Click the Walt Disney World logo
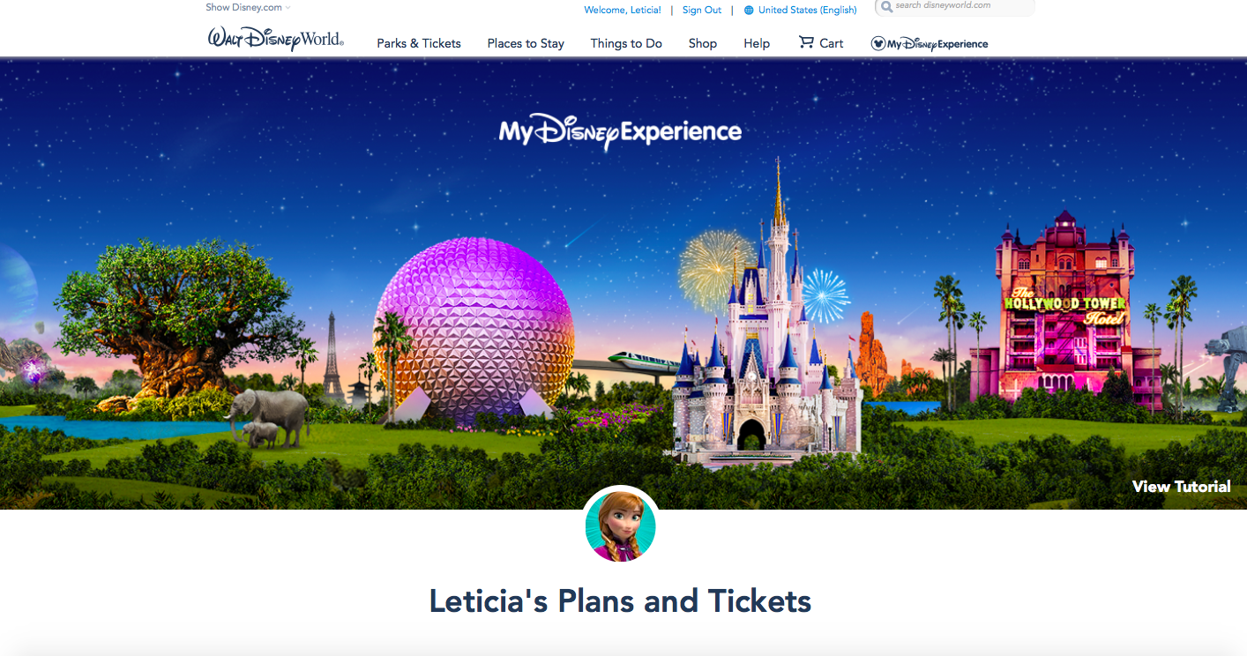The width and height of the screenshot is (1247, 656). coord(276,41)
